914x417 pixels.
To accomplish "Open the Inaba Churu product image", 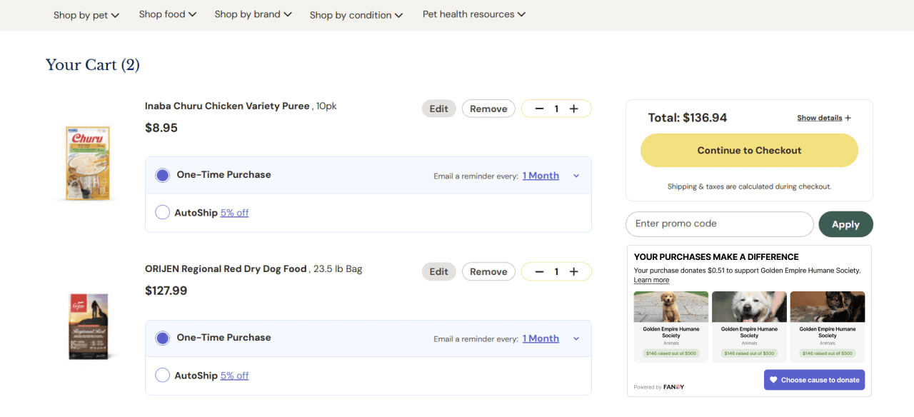I will coord(88,163).
